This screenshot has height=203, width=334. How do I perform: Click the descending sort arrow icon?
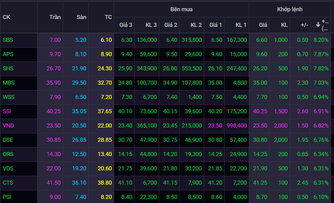[318, 25]
